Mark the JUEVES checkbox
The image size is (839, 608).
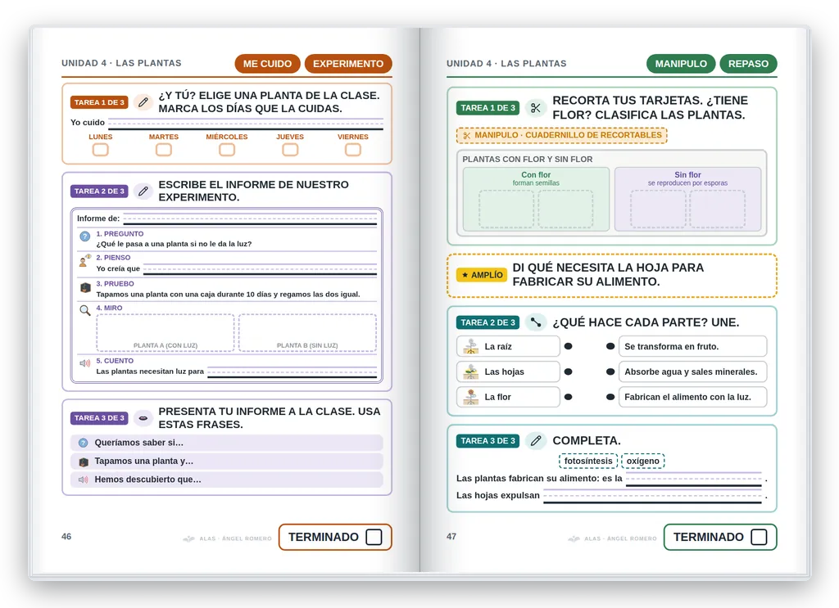pos(290,150)
